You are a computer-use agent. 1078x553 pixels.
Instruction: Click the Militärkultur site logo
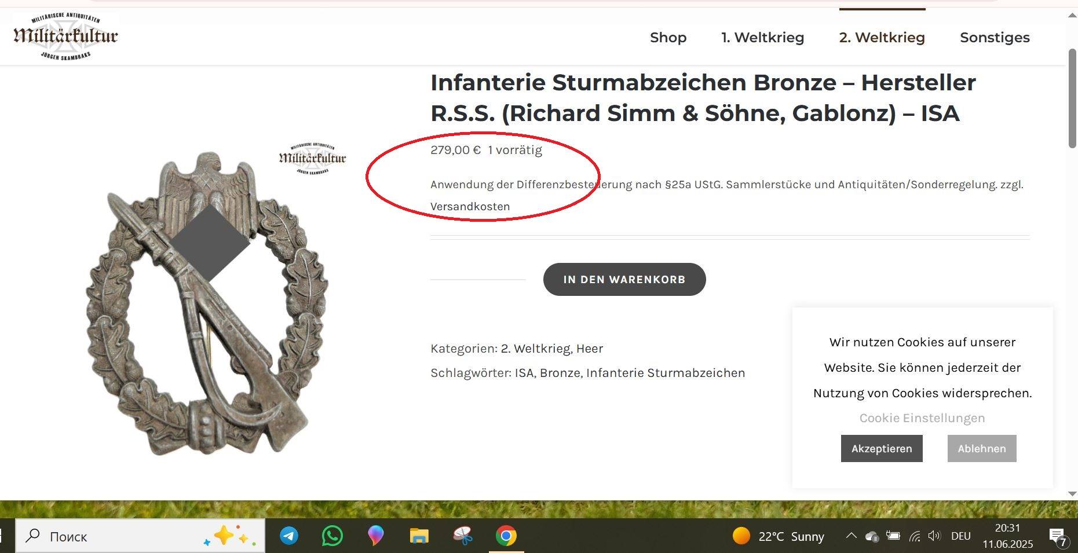pyautogui.click(x=65, y=36)
